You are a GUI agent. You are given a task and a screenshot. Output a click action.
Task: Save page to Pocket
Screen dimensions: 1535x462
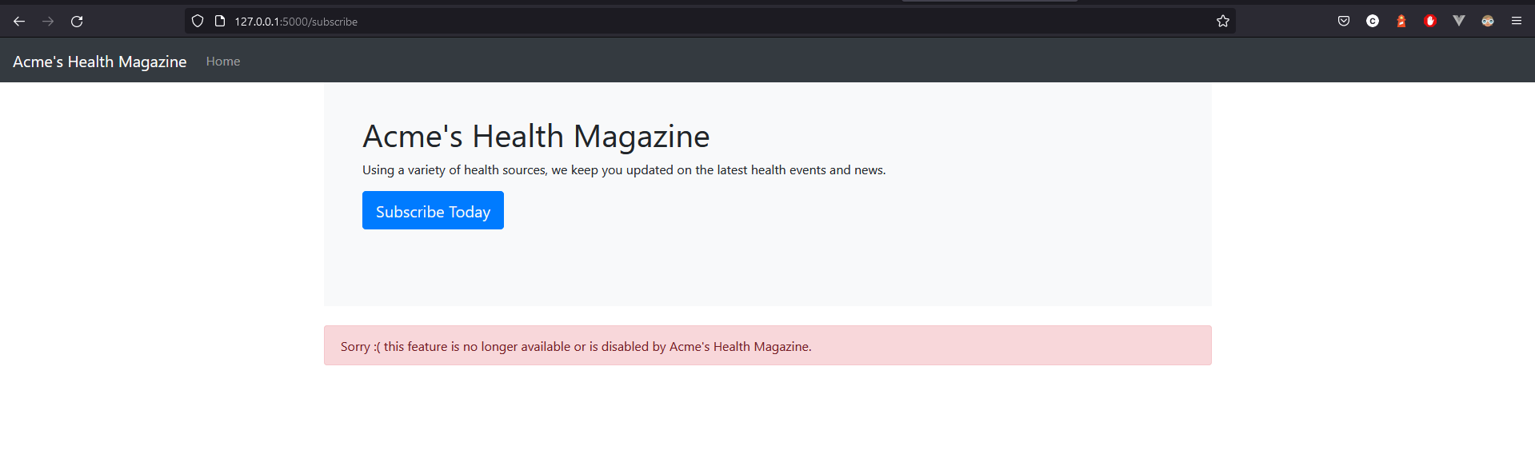point(1344,22)
